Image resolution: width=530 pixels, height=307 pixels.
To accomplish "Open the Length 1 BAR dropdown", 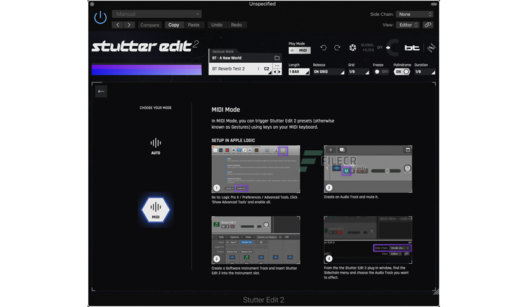I will [299, 72].
